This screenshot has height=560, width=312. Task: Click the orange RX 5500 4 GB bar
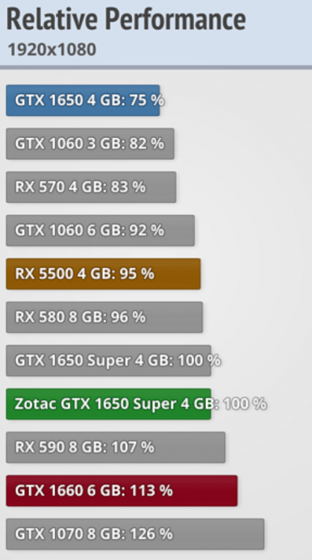(103, 274)
